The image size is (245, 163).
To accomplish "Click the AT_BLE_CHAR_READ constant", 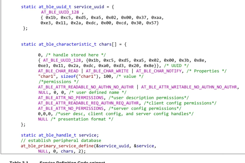I will (x=58, y=71).
